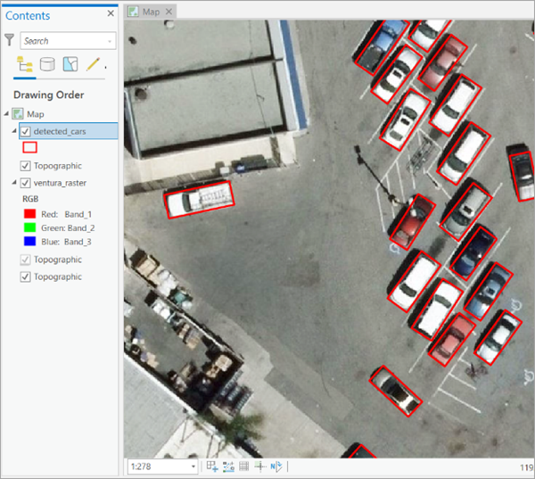The width and height of the screenshot is (535, 479).
Task: Click the filter funnel icon in Contents
Action: [x=10, y=40]
